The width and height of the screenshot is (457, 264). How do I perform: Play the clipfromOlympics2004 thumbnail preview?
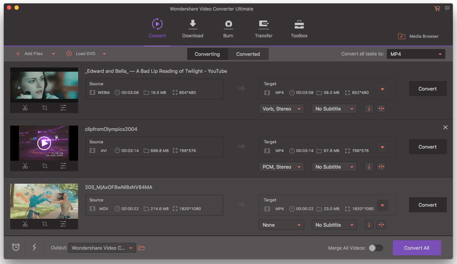(44, 143)
